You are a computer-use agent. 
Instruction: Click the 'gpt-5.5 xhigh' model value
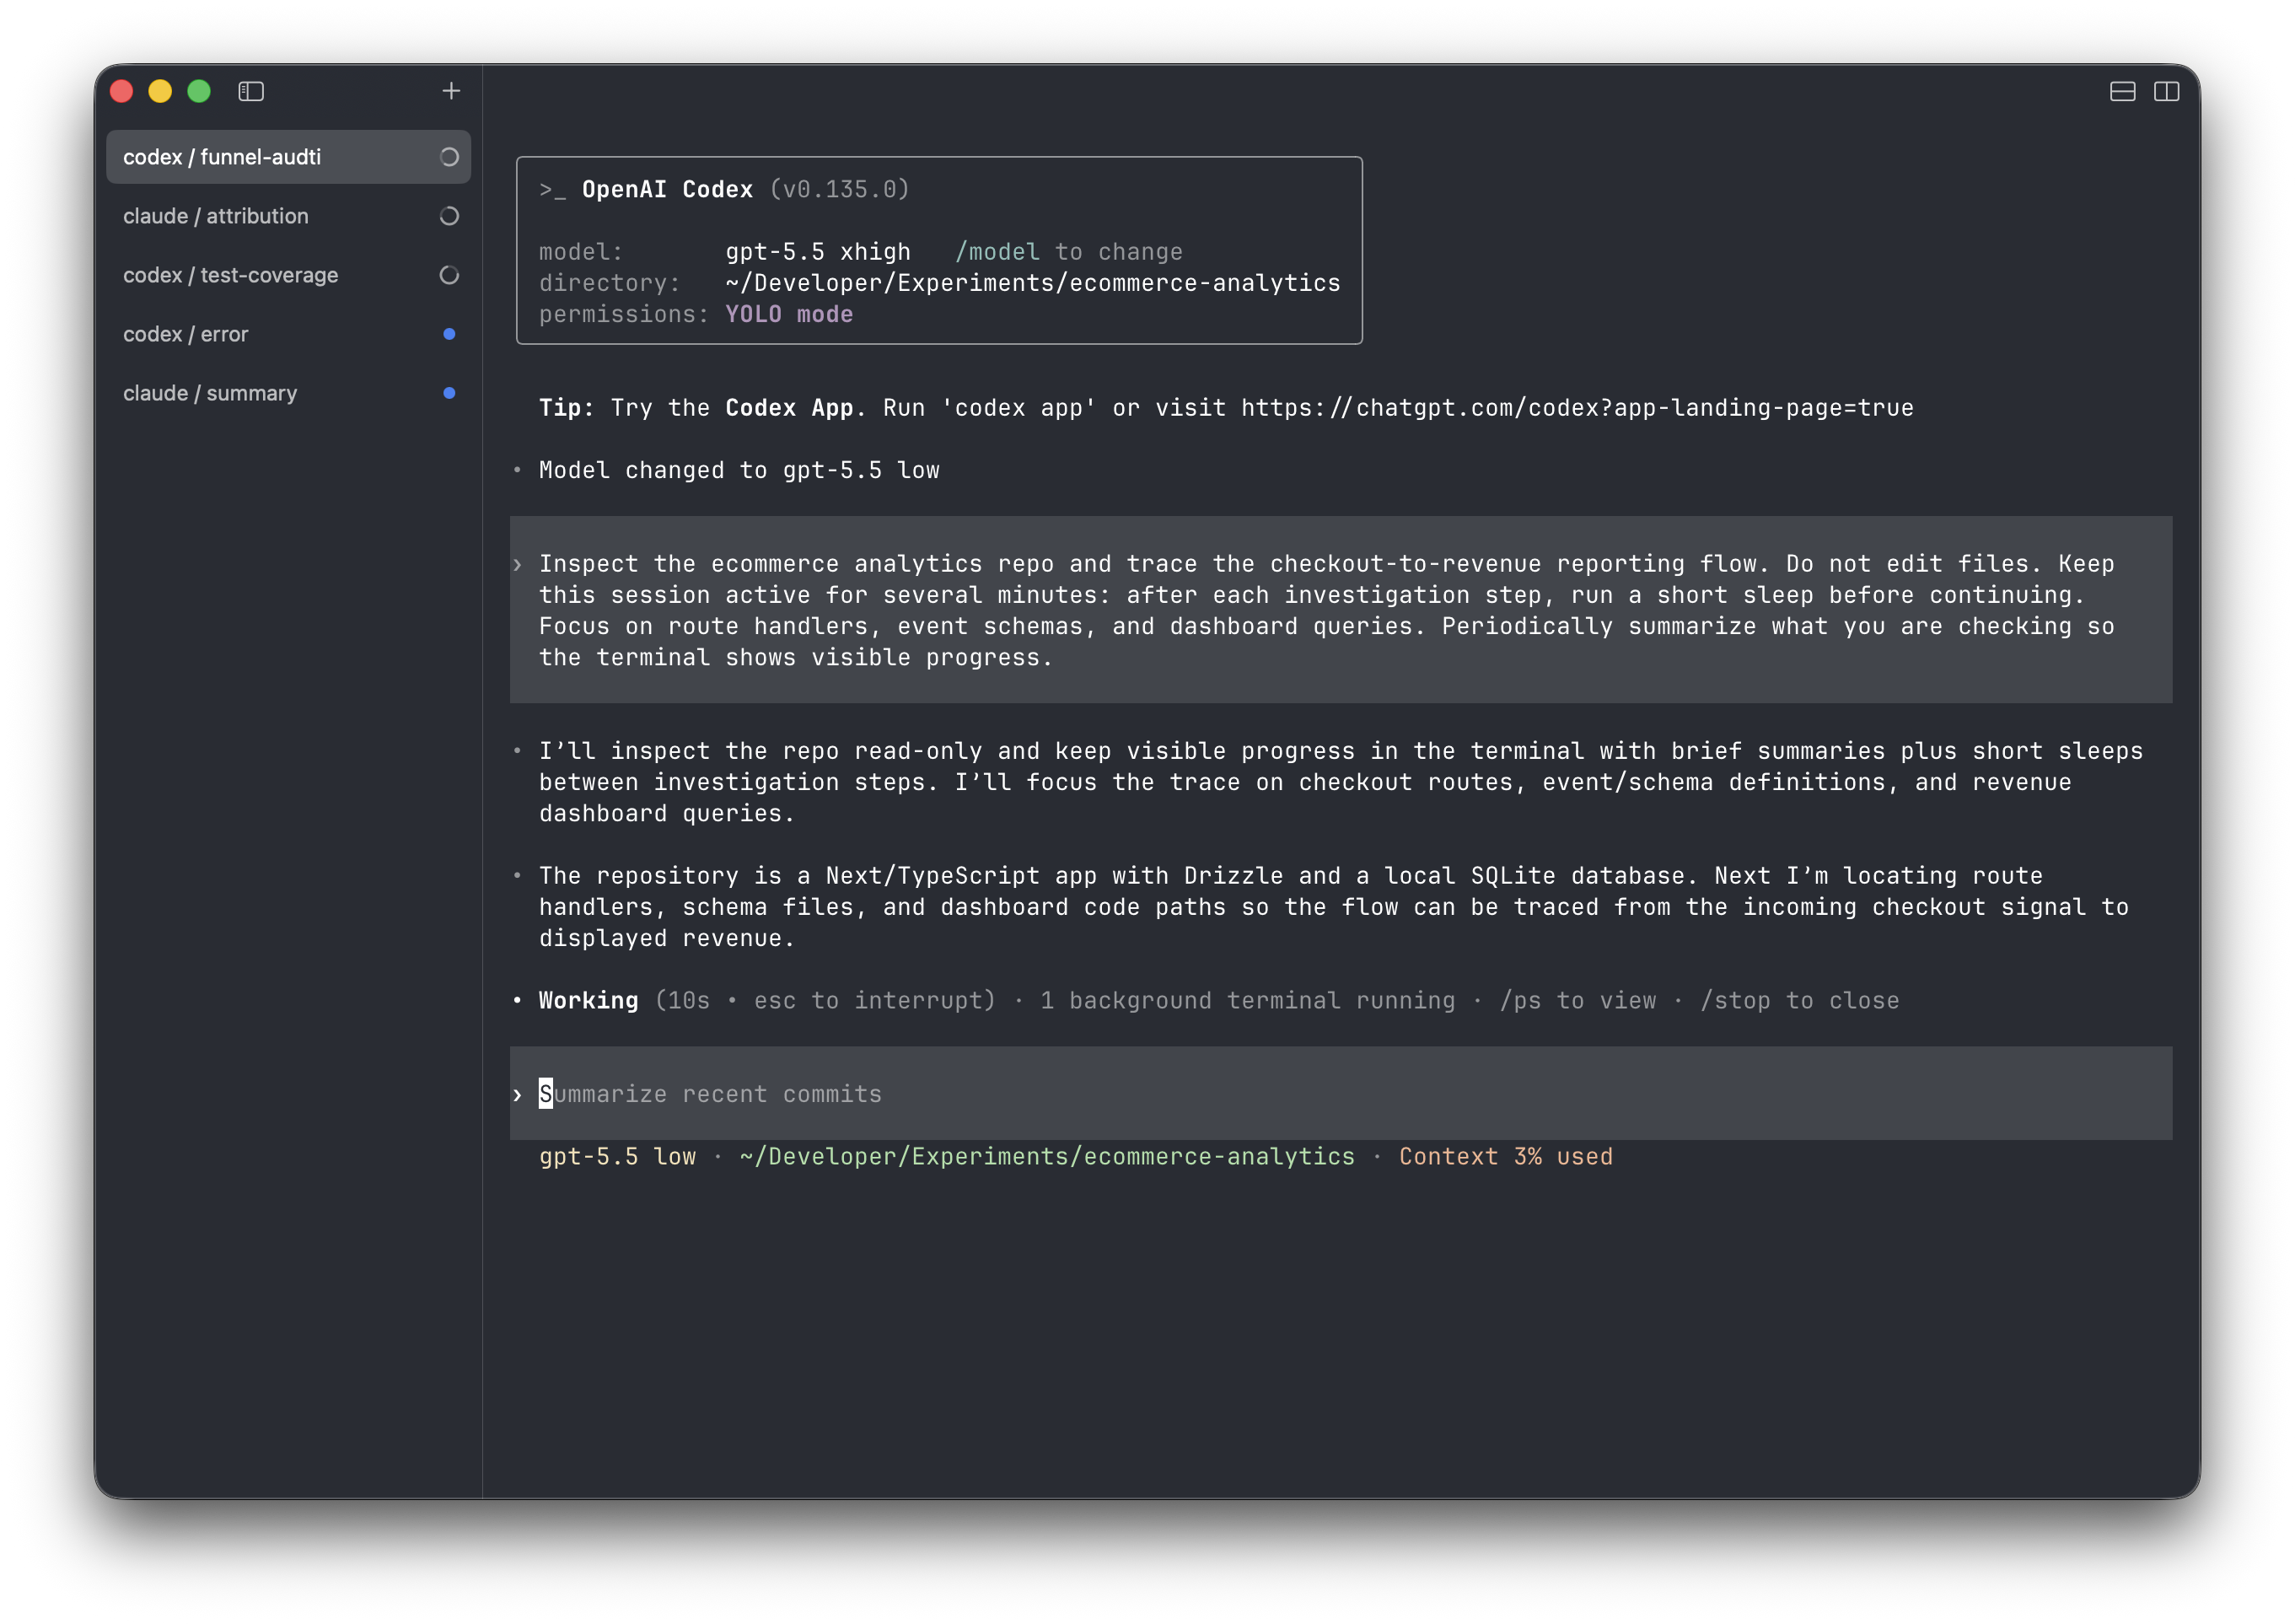(x=818, y=252)
